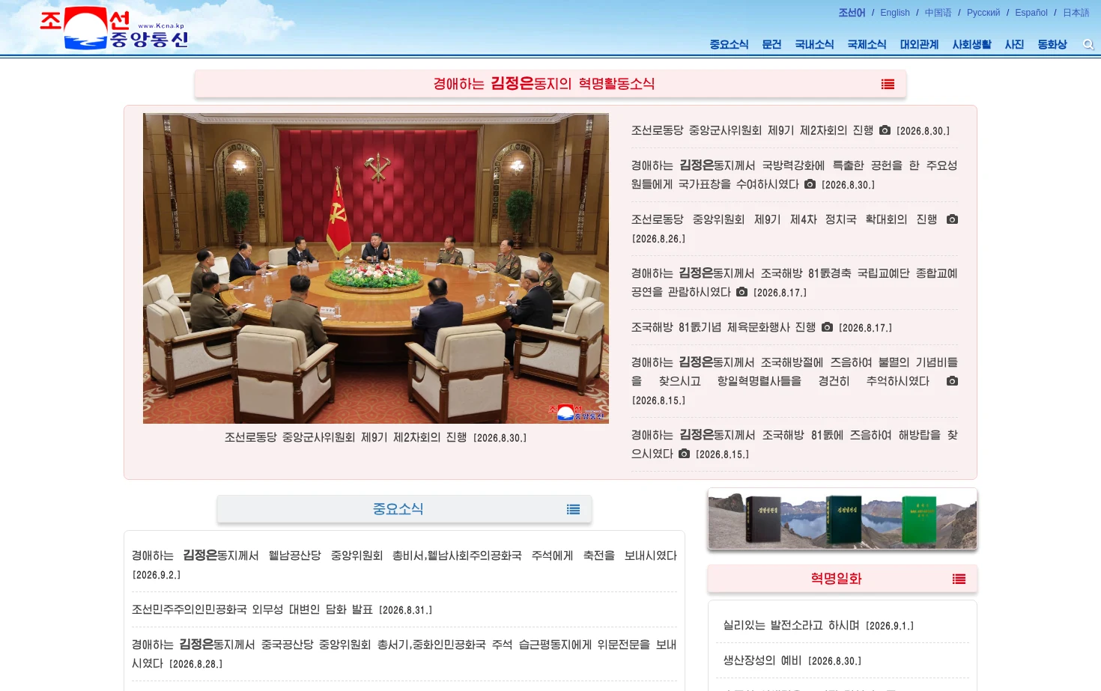Open the 동화상 nav menu
This screenshot has height=691, width=1101.
1052,45
